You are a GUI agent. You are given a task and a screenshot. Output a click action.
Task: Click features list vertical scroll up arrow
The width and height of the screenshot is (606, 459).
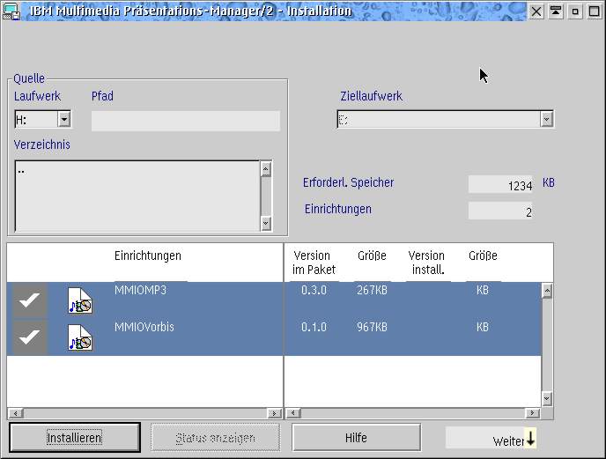tap(547, 291)
